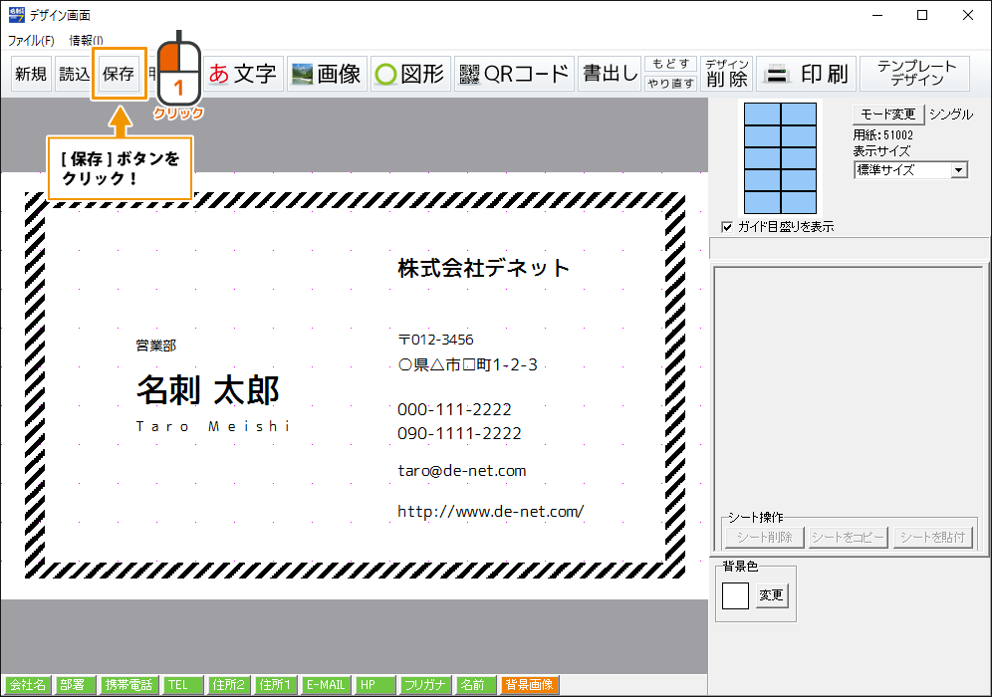Select the 図形 shape tool

[410, 74]
